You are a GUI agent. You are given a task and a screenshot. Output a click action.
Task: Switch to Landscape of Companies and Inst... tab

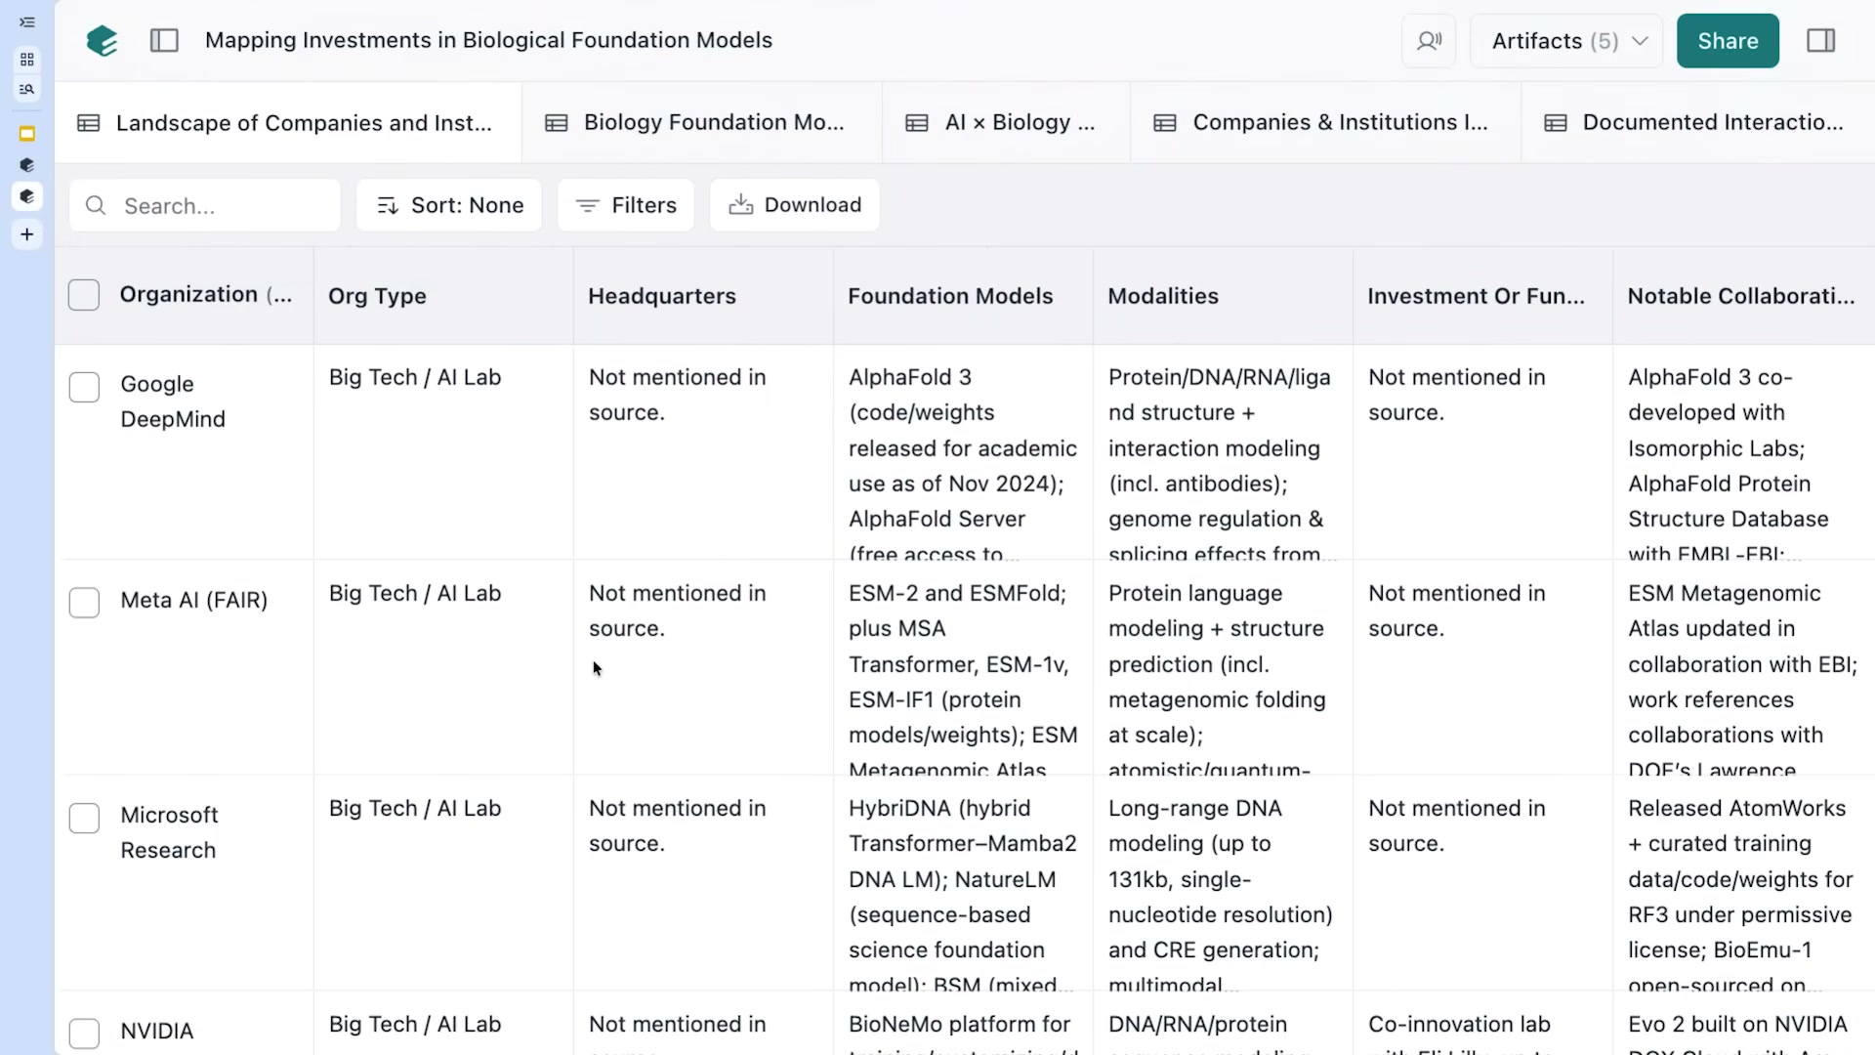coord(289,123)
